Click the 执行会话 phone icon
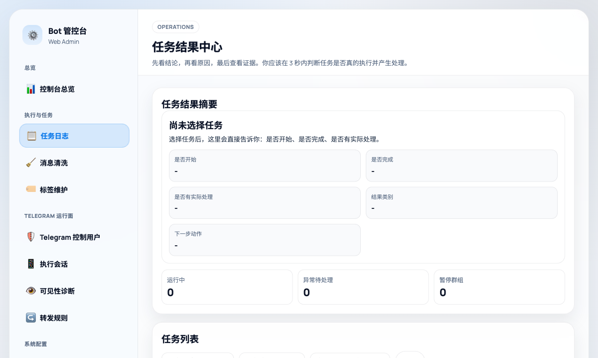This screenshot has width=598, height=358. click(x=31, y=264)
